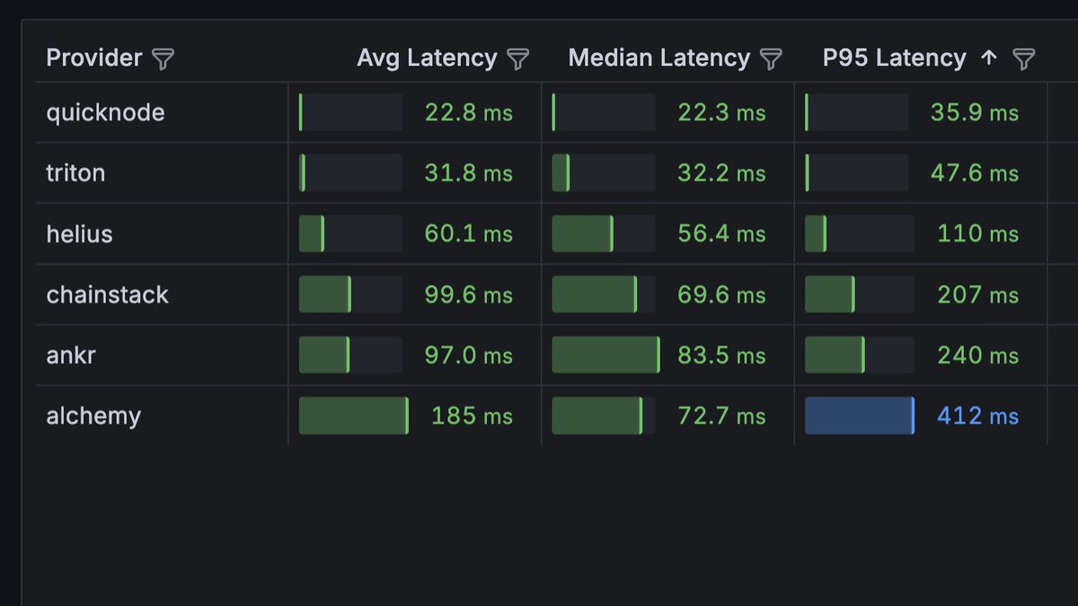The width and height of the screenshot is (1078, 606).
Task: Click alchemy's avg latency bar gauge
Action: (x=354, y=416)
